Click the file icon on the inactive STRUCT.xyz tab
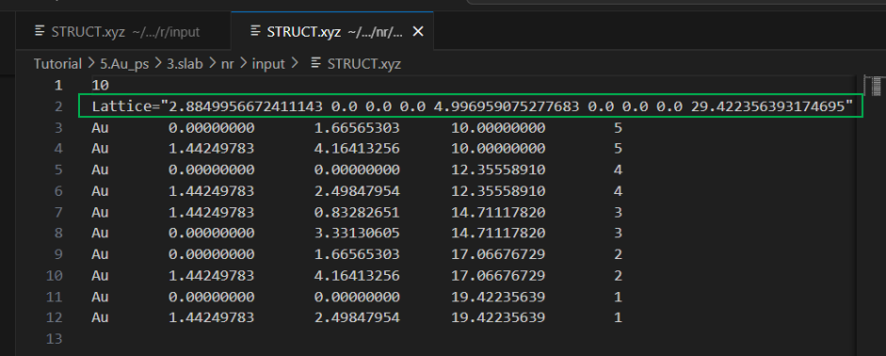Viewport: 886px width, 356px height. tap(40, 32)
